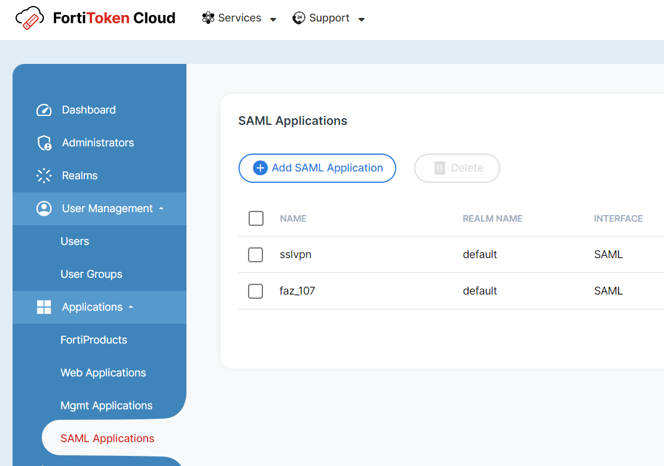Click the NAME column header

293,218
